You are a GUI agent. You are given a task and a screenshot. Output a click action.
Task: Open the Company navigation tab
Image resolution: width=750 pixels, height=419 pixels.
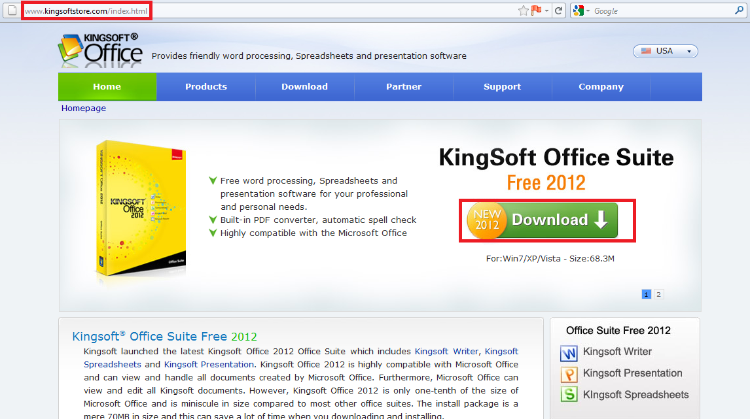[x=601, y=86]
